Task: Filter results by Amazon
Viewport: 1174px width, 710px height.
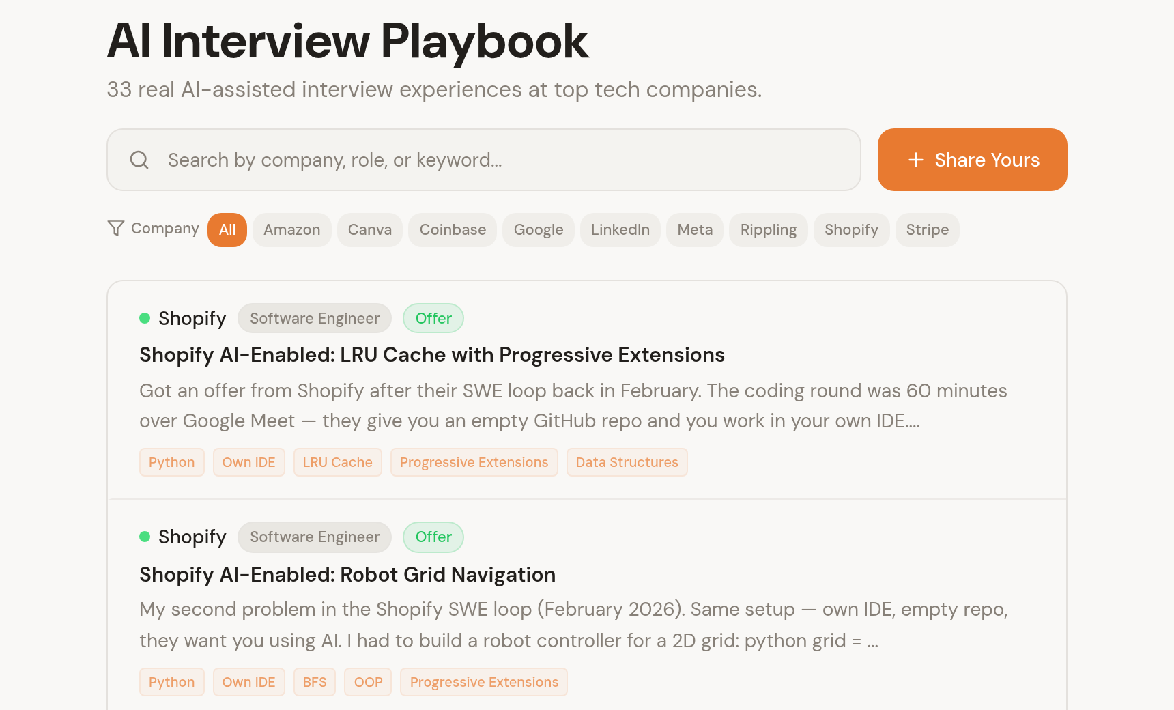Action: (x=291, y=230)
